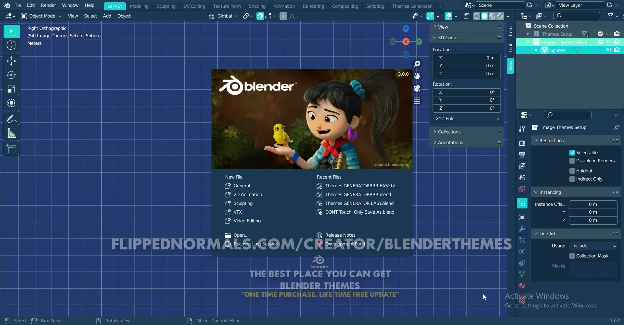This screenshot has width=624, height=325.
Task: Select the Add Cube tool
Action: (12, 149)
